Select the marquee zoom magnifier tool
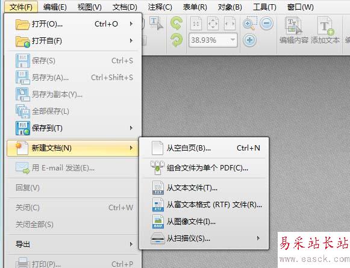The width and height of the screenshot is (350, 268). pos(250,23)
